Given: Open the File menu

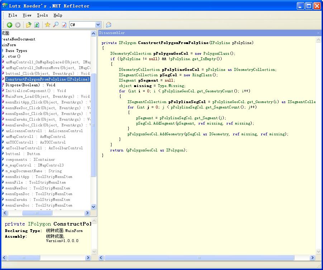Looking at the screenshot, I should click(13, 15).
